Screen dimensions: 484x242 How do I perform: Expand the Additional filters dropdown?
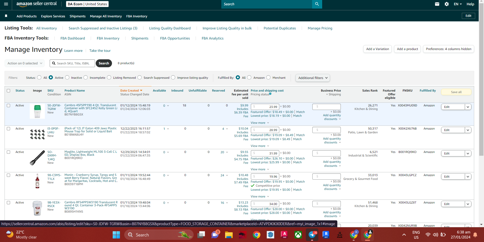pos(313,78)
